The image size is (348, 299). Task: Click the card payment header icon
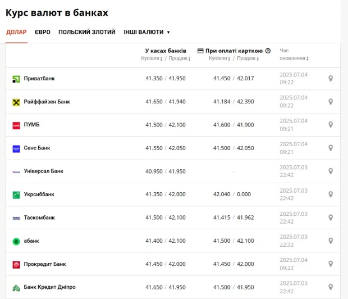tap(200, 51)
